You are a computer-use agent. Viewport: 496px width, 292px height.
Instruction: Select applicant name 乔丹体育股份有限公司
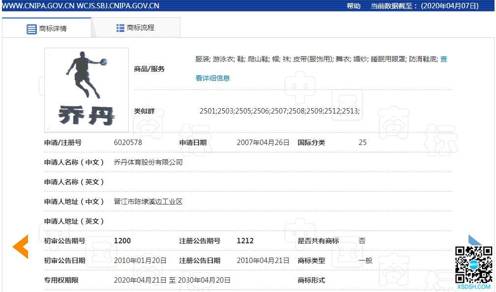[x=148, y=162]
